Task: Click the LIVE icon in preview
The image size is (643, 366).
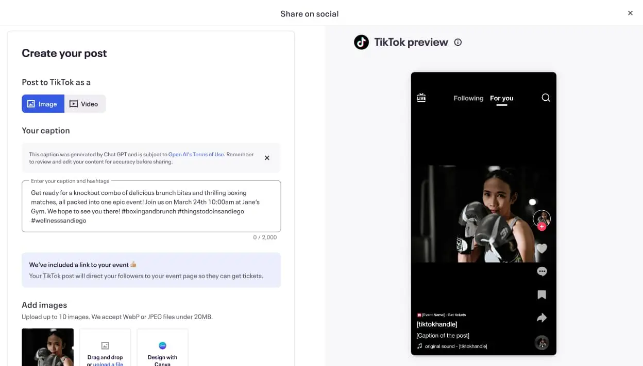Action: (x=421, y=98)
